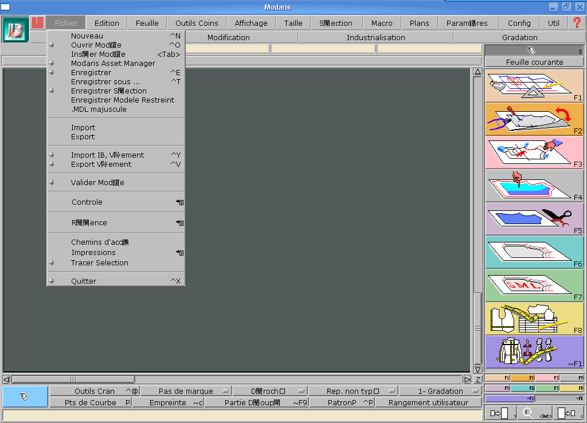Click the horizontal scrollbar left arrow
The width and height of the screenshot is (587, 423).
6,379
